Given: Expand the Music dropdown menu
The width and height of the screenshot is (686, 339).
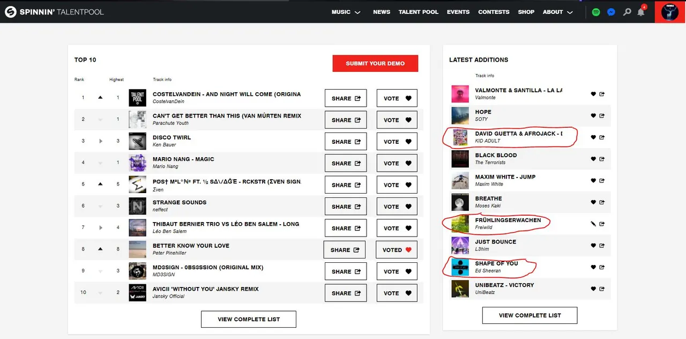Looking at the screenshot, I should pos(346,12).
